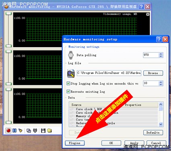
Task: Close the Videomemory usage graph
Action: [x=148, y=14]
